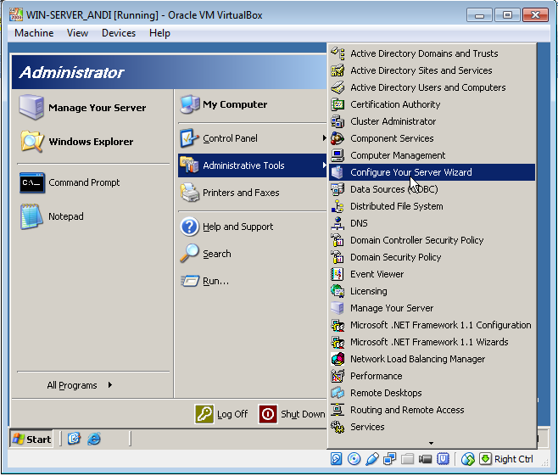Screen dimensions: 558x476
Task: Open Licensing tool
Action: pyautogui.click(x=432, y=291)
